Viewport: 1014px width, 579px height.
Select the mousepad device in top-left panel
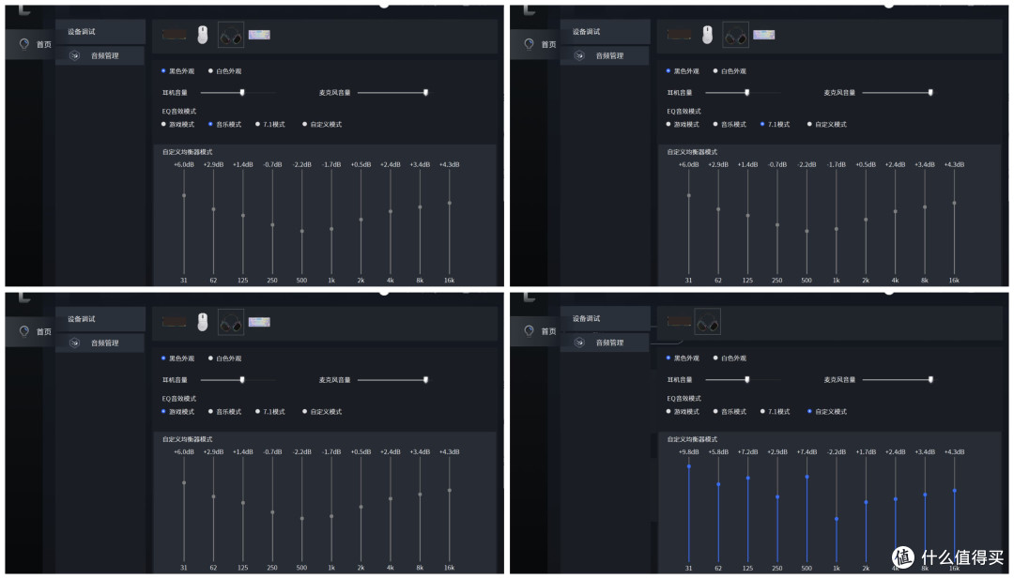click(x=174, y=34)
